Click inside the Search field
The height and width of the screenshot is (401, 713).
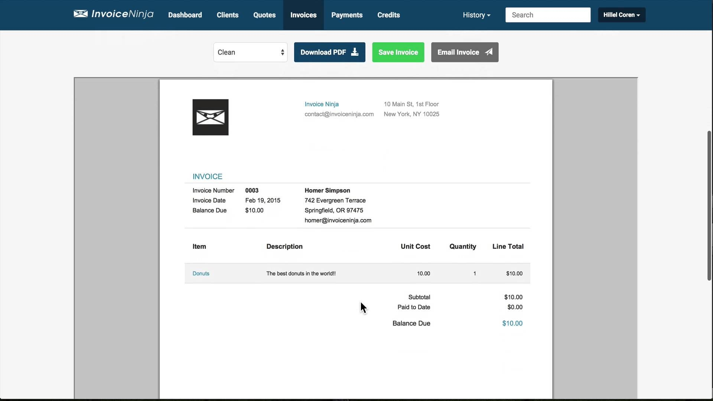[548, 15]
